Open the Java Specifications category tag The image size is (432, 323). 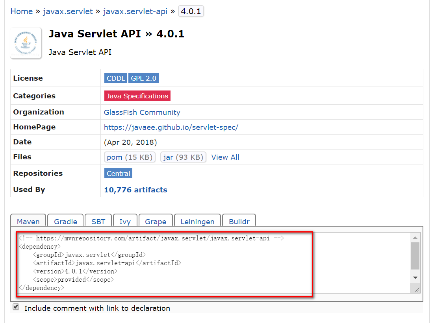point(137,96)
